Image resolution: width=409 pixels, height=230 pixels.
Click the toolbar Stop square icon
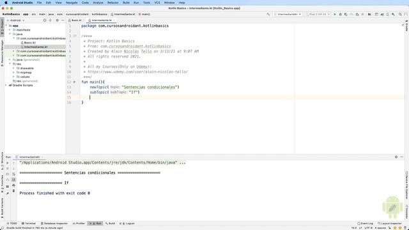click(362, 14)
